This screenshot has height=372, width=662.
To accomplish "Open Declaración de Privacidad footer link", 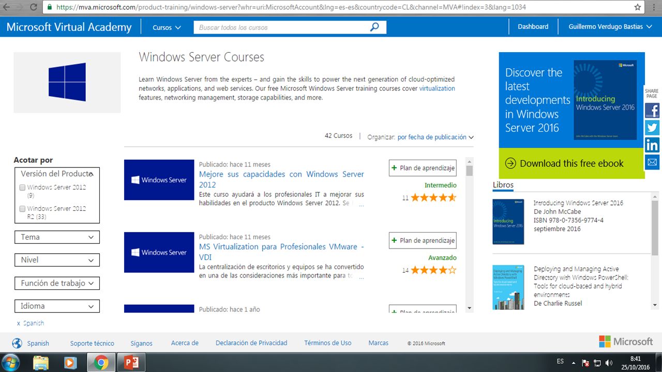I will click(x=251, y=343).
